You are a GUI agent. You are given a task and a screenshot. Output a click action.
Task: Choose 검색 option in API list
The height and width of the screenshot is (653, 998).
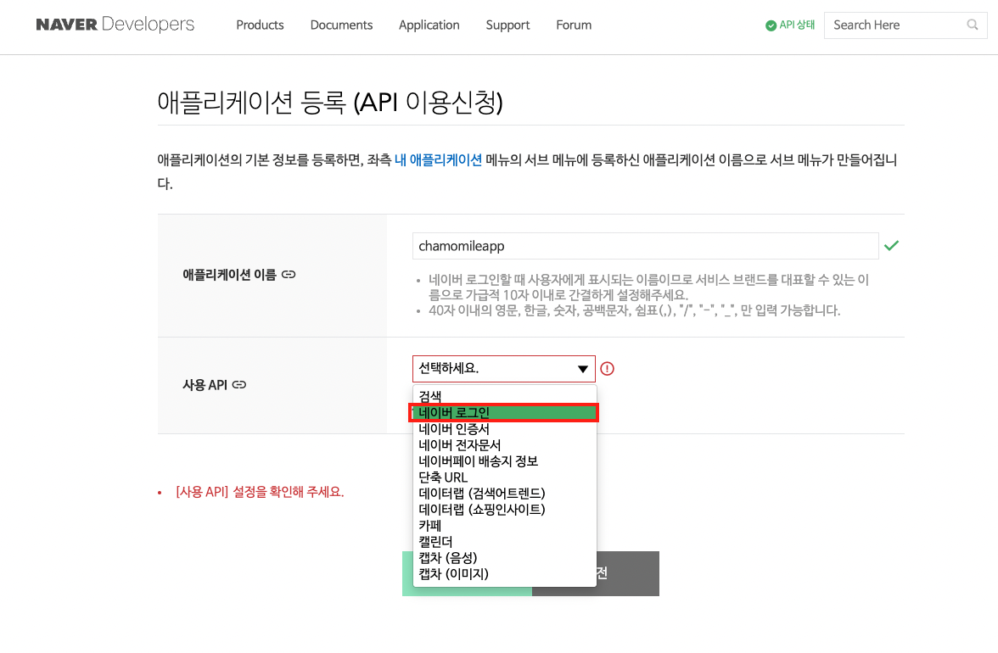click(x=430, y=396)
